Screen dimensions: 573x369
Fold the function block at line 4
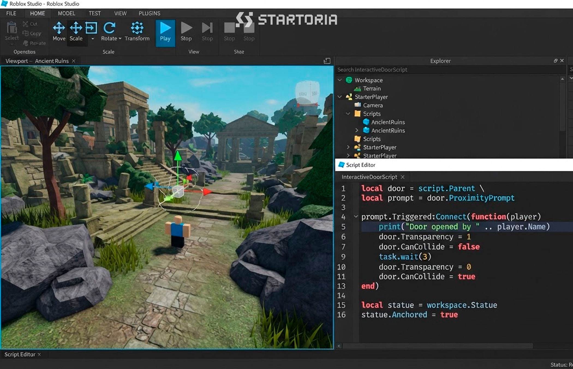click(x=356, y=217)
